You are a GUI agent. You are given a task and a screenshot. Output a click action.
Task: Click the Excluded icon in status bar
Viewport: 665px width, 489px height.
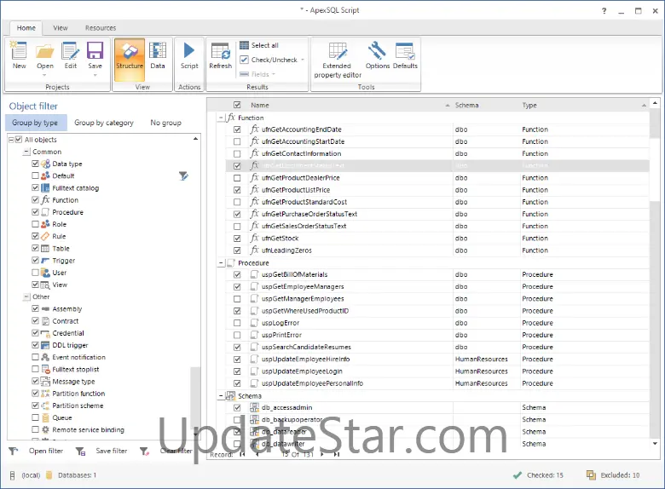tap(591, 475)
